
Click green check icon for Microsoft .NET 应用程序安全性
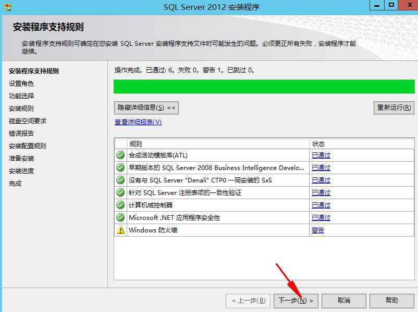[120, 217]
